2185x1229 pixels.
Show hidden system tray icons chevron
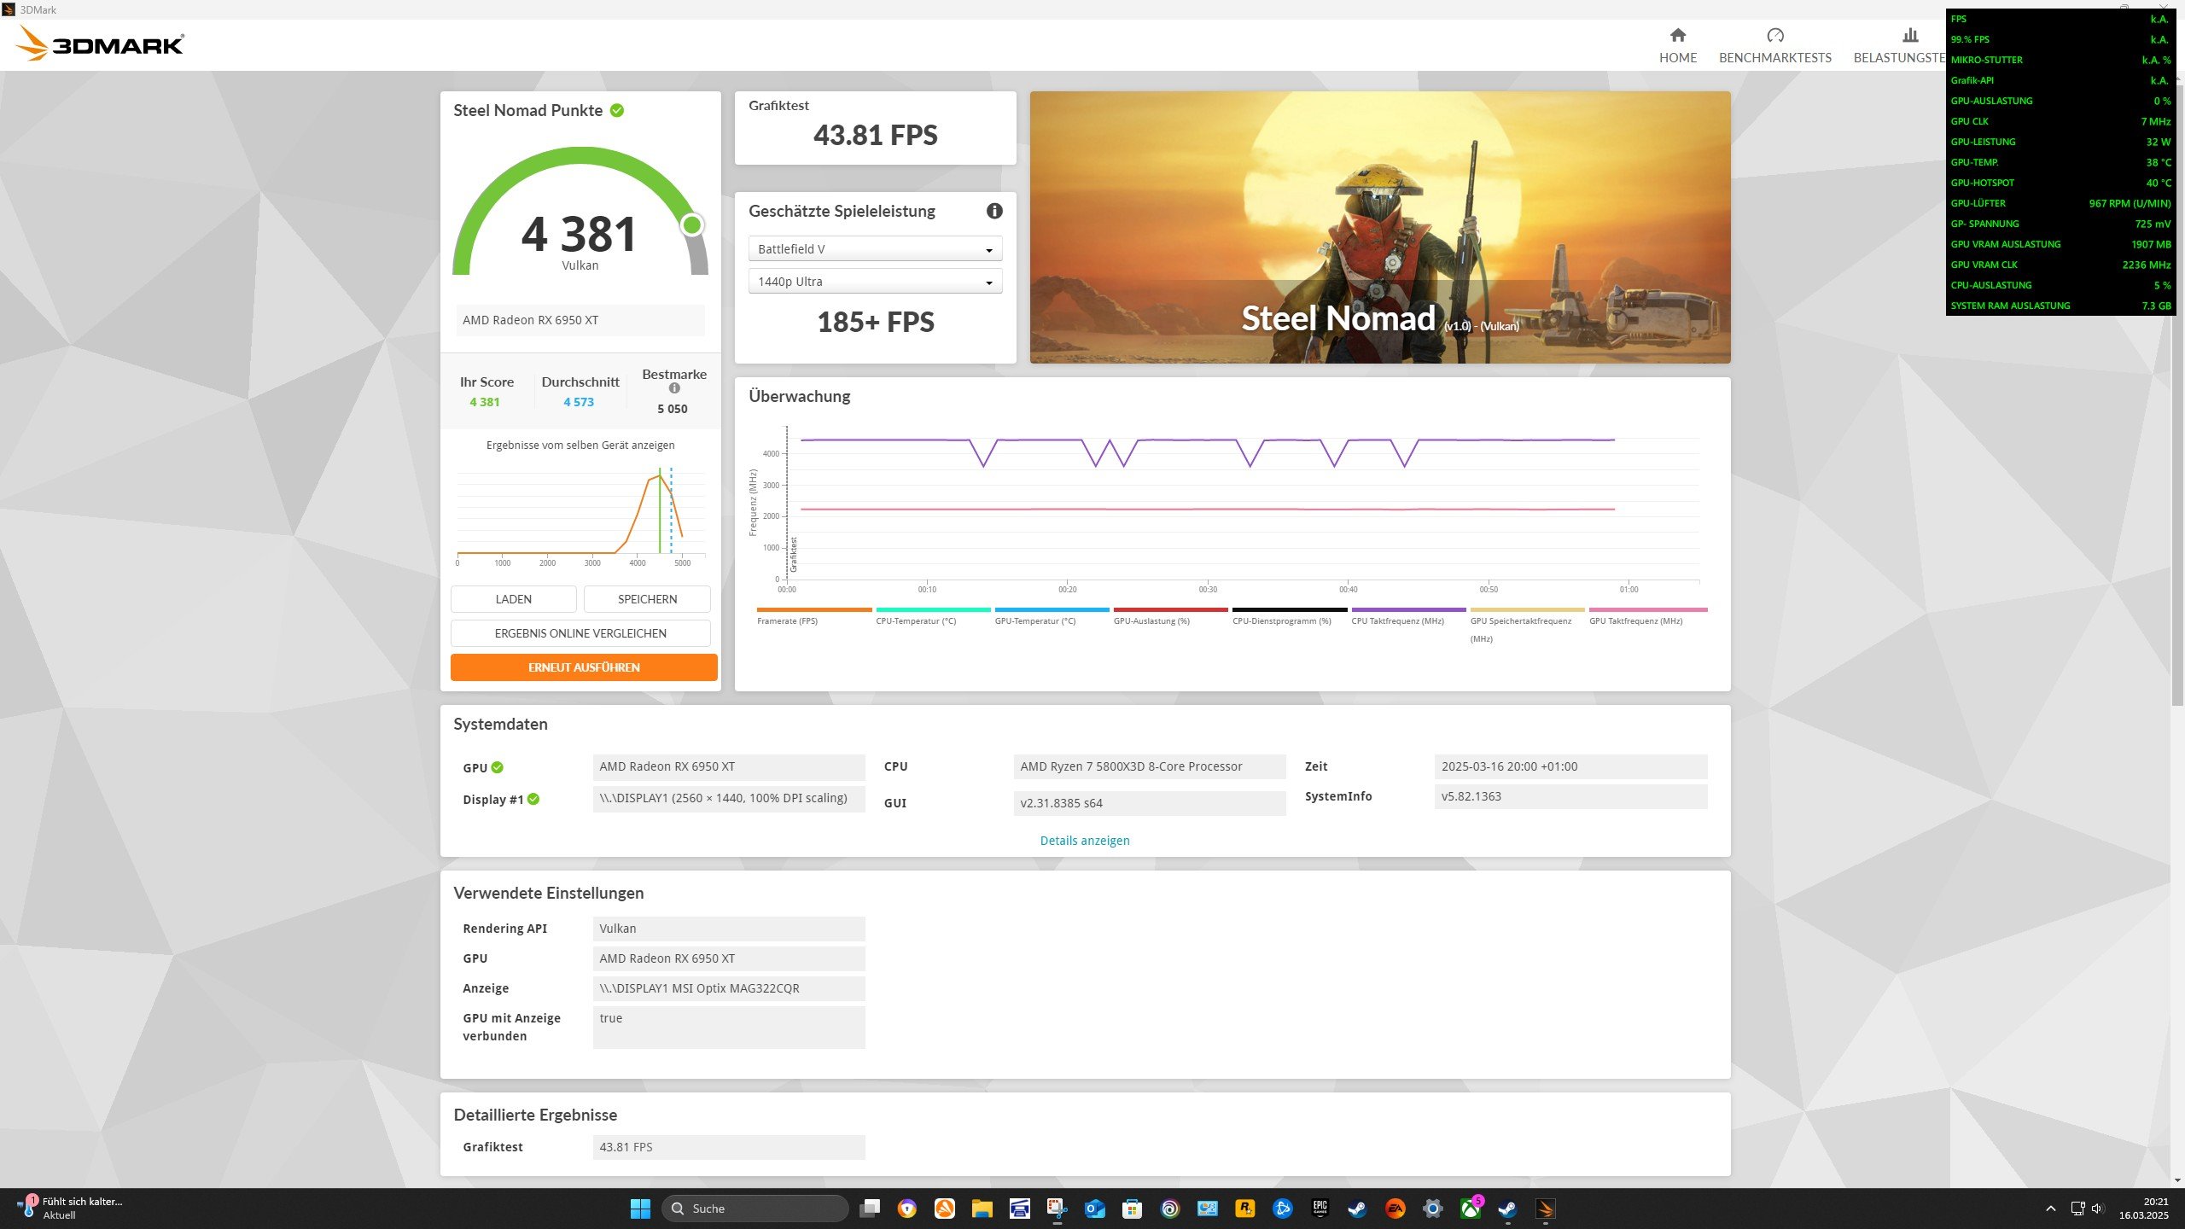coord(2050,1209)
